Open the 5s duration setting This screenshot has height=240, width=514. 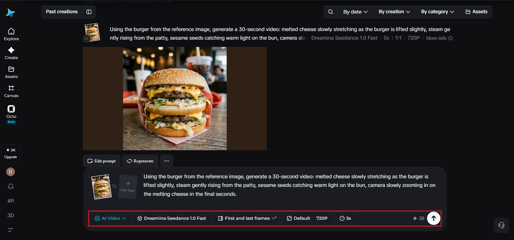coord(345,218)
